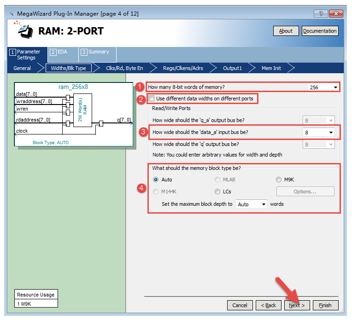Open the Documentation button
352x320 pixels.
[320, 31]
